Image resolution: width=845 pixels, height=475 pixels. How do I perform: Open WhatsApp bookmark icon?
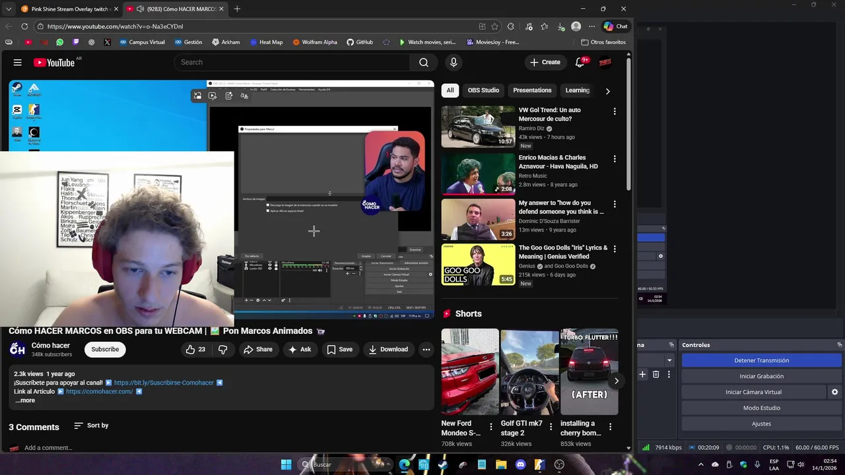(x=60, y=42)
